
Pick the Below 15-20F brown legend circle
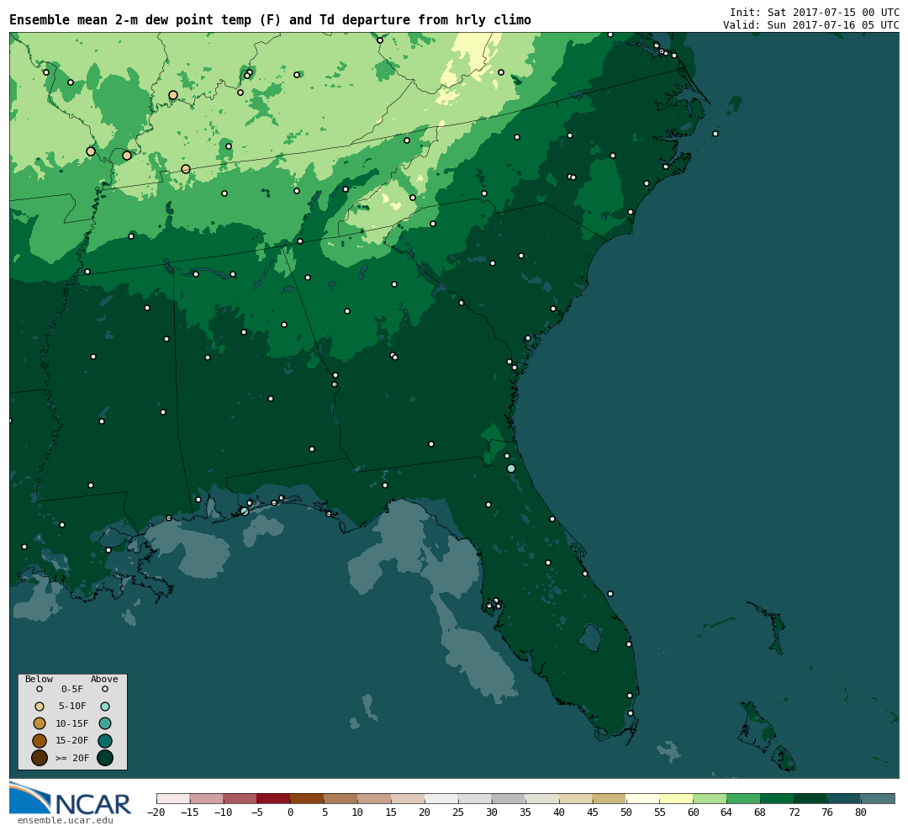tap(40, 741)
